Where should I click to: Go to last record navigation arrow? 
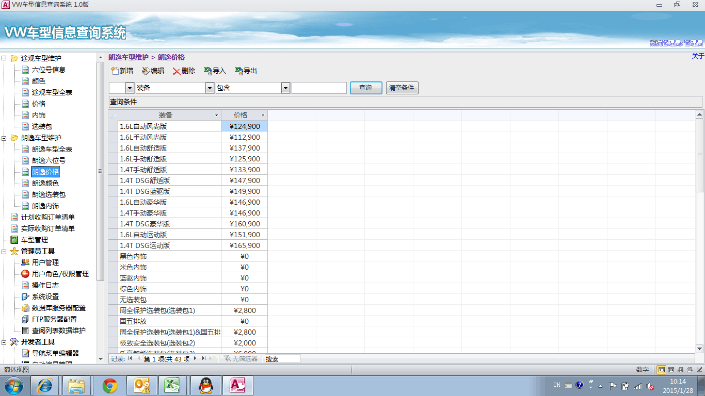pos(204,358)
